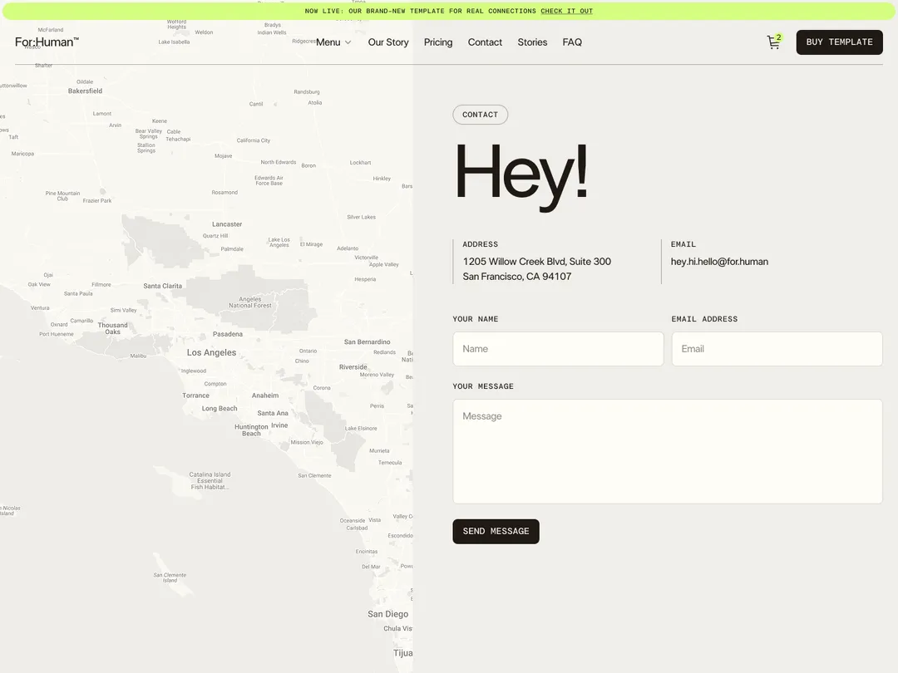Navigate to the Stories section
This screenshot has height=673, width=898.
coord(531,42)
